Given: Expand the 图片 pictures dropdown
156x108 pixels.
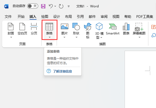Looking at the screenshot, I should (65, 30).
